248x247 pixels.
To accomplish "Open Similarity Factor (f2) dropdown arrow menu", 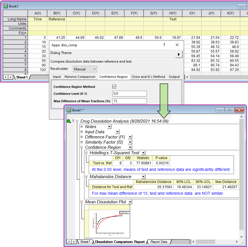I will (130, 142).
